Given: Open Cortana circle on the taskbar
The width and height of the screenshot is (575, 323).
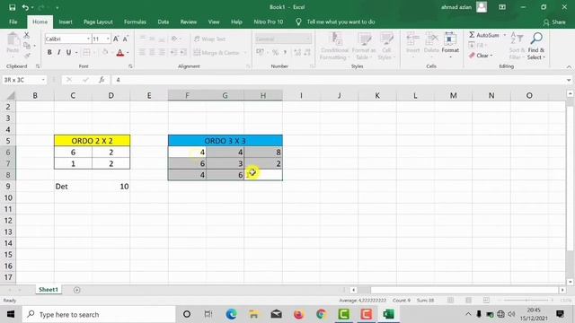Looking at the screenshot, I should pos(187,314).
